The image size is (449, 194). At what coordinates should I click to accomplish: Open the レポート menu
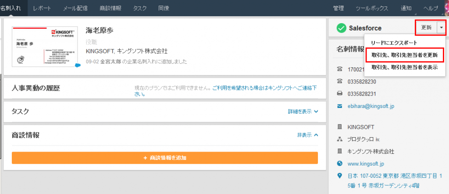[42, 8]
